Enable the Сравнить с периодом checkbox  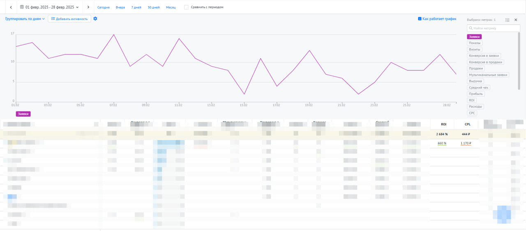tap(187, 7)
